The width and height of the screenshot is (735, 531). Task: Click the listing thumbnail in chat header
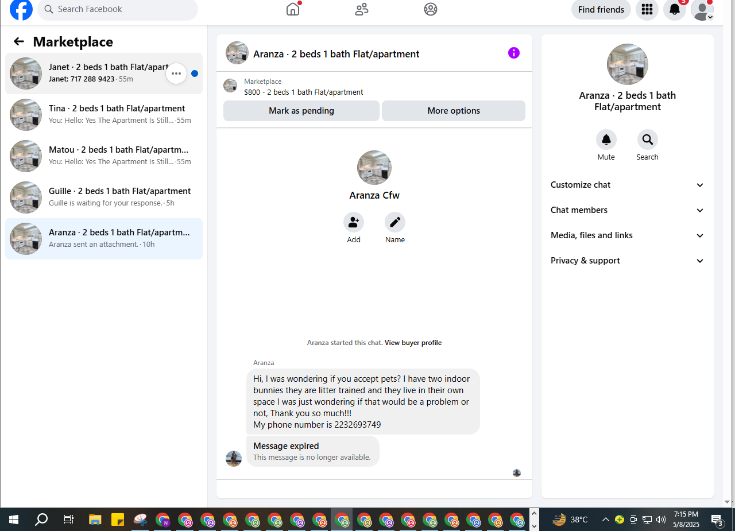coord(237,53)
